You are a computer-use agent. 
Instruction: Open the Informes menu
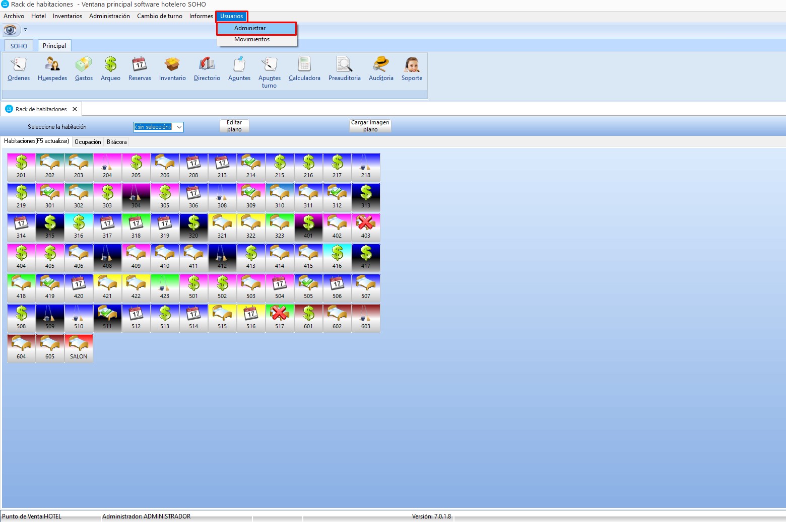point(201,16)
